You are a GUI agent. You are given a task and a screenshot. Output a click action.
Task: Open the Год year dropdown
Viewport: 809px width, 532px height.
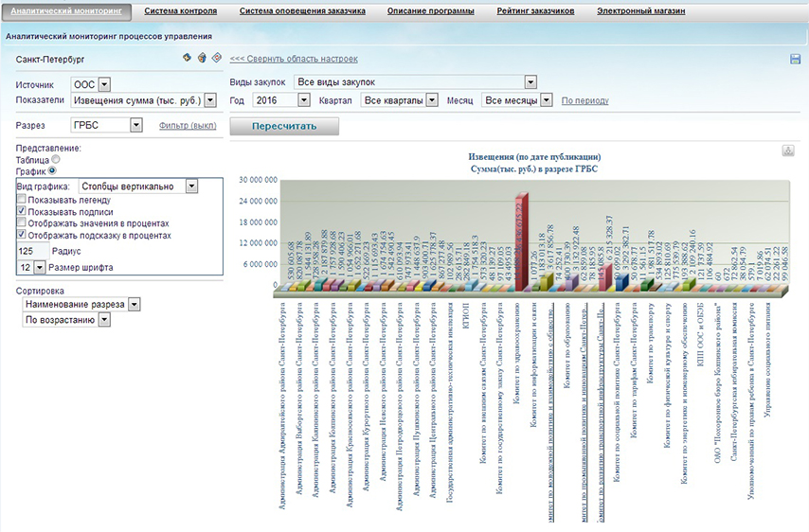point(305,99)
